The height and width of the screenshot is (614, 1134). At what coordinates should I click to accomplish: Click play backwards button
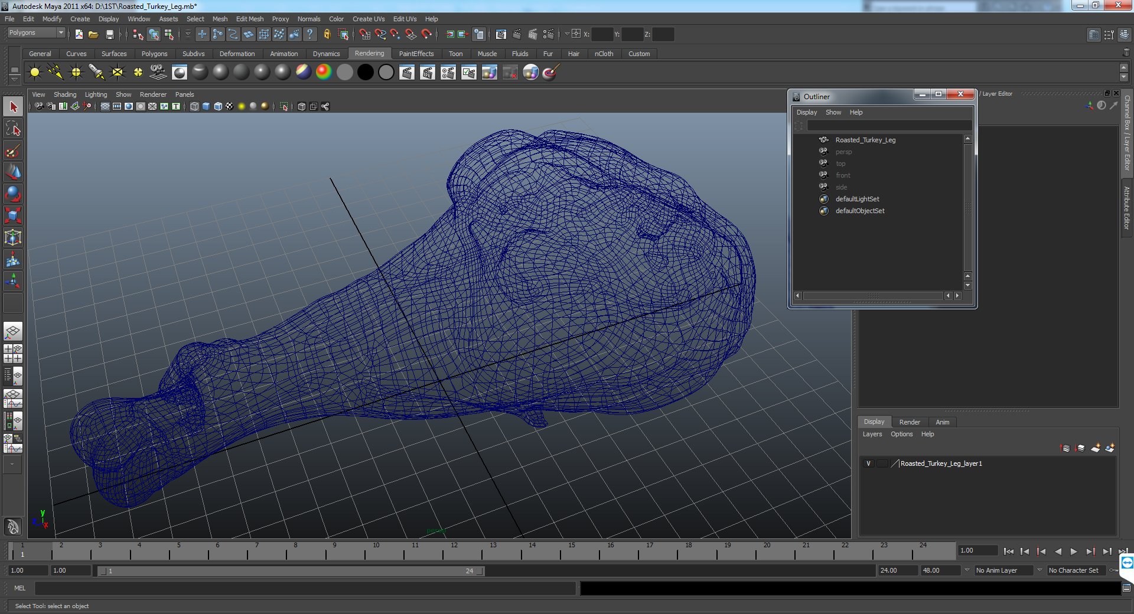[1058, 551]
